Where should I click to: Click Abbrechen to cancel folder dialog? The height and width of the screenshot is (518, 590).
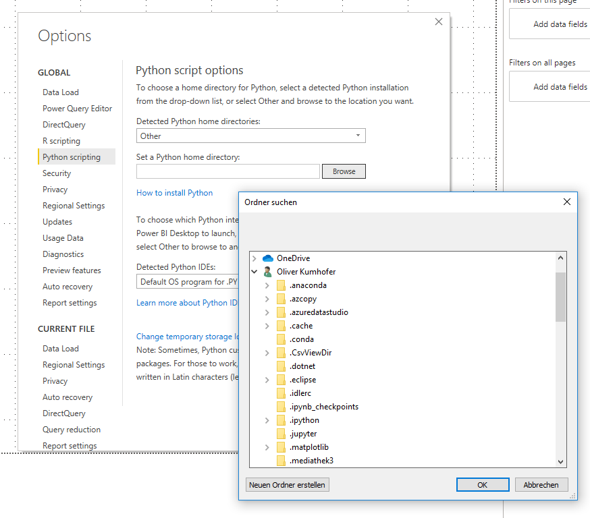point(541,485)
